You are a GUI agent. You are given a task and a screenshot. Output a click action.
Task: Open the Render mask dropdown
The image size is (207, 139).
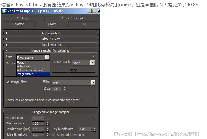pos(83,63)
